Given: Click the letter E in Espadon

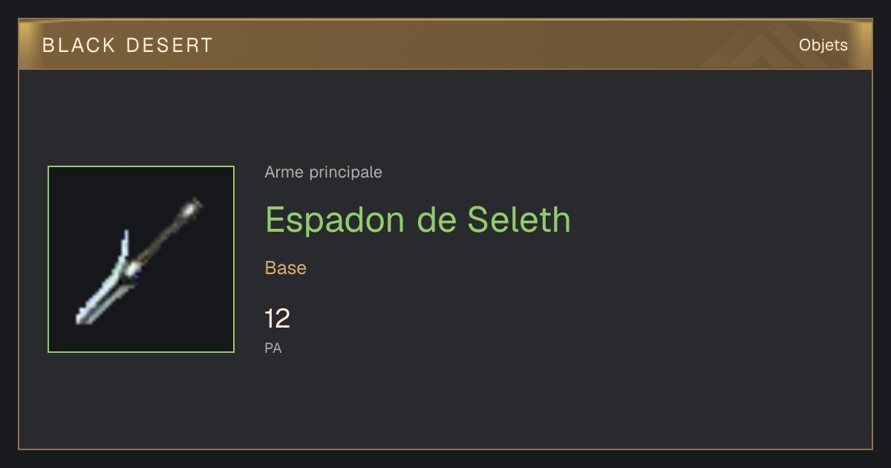Looking at the screenshot, I should [x=275, y=219].
